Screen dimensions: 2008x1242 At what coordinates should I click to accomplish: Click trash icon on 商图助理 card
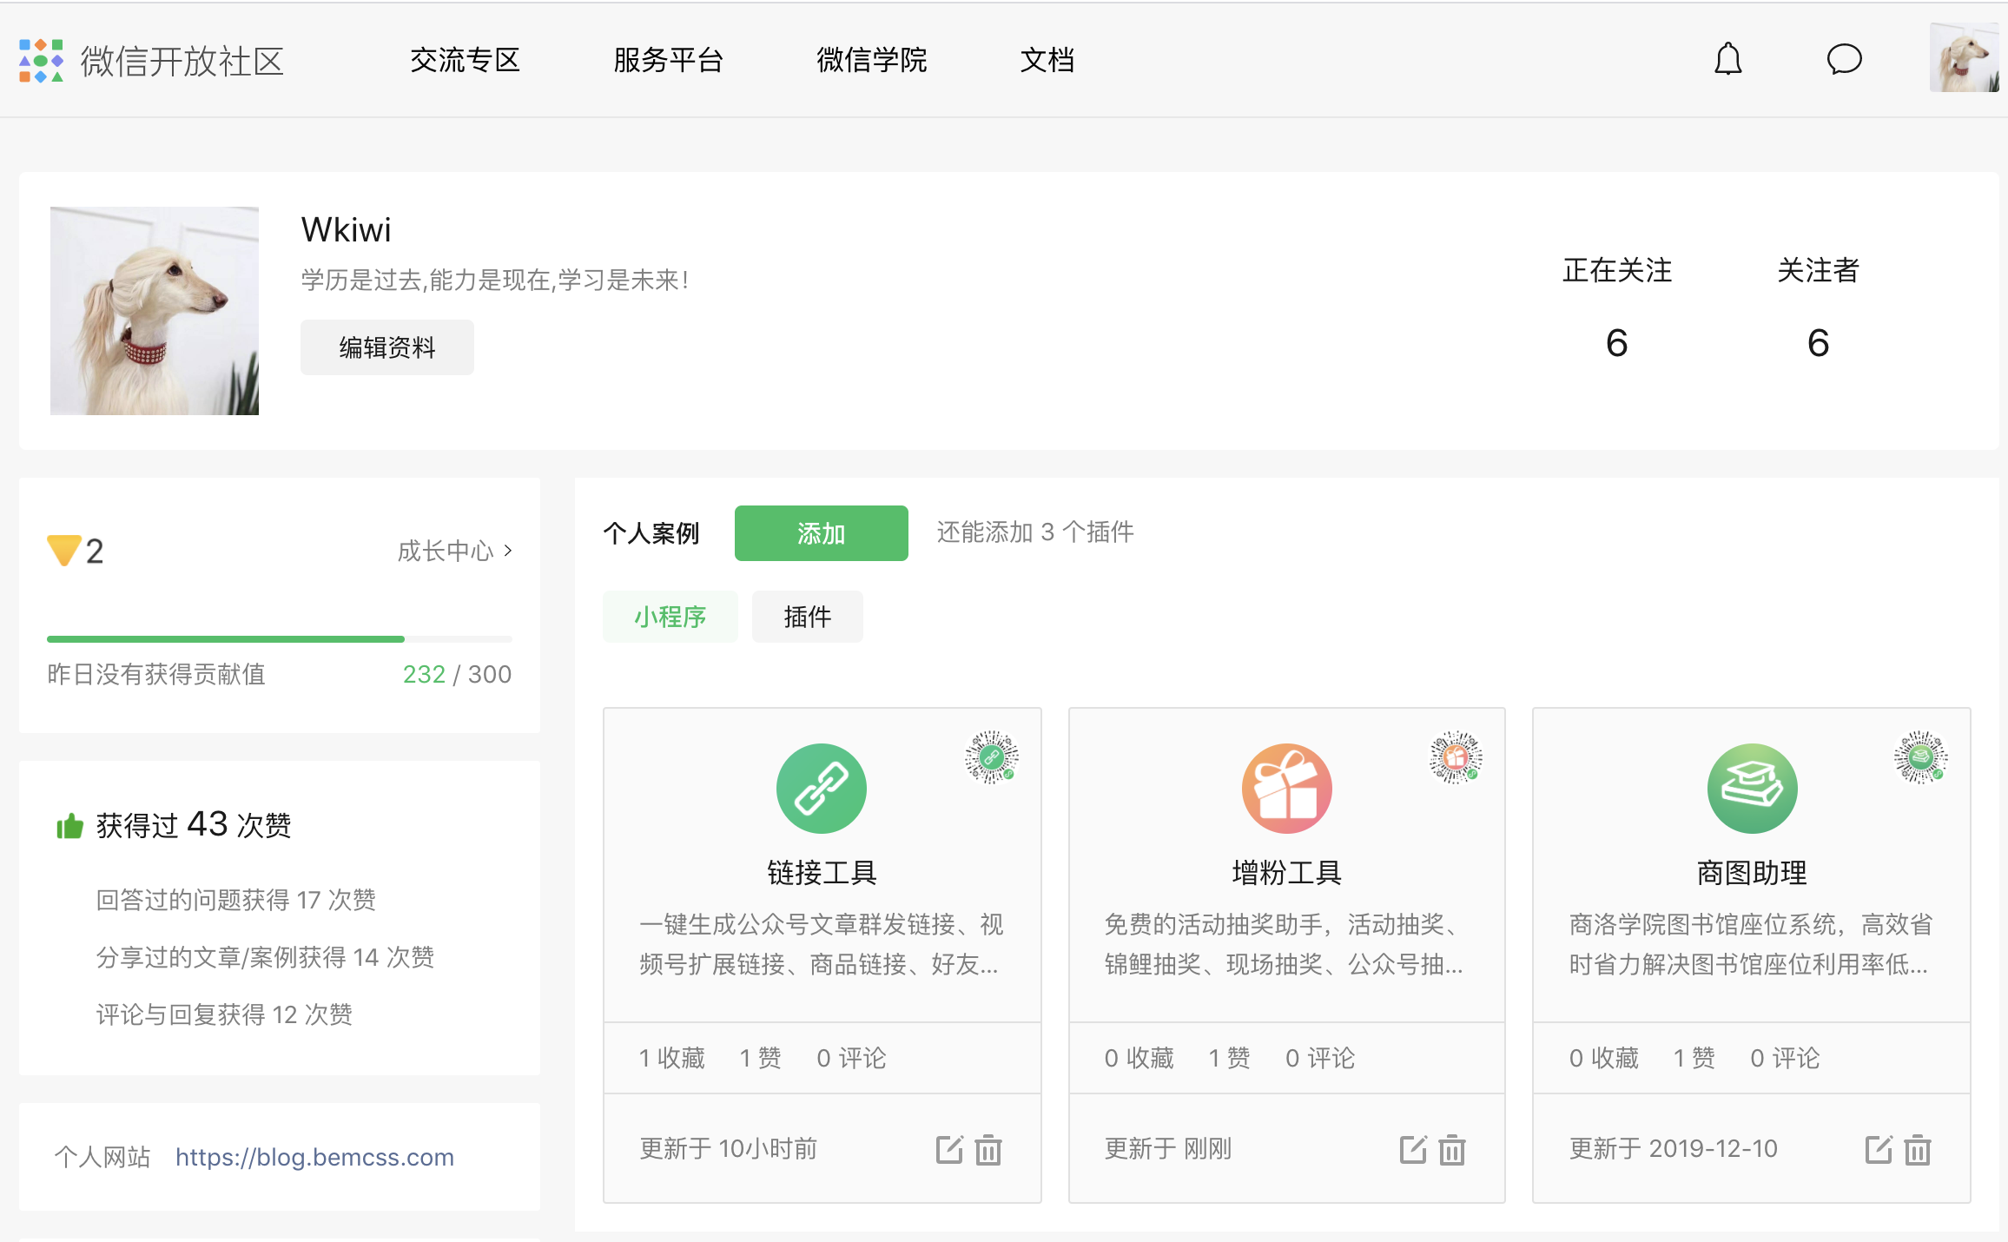[1918, 1149]
